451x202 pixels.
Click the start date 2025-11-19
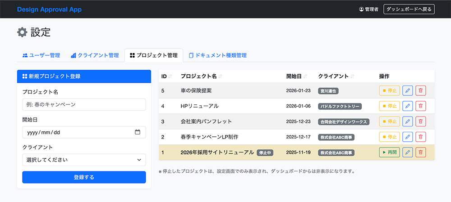298,153
